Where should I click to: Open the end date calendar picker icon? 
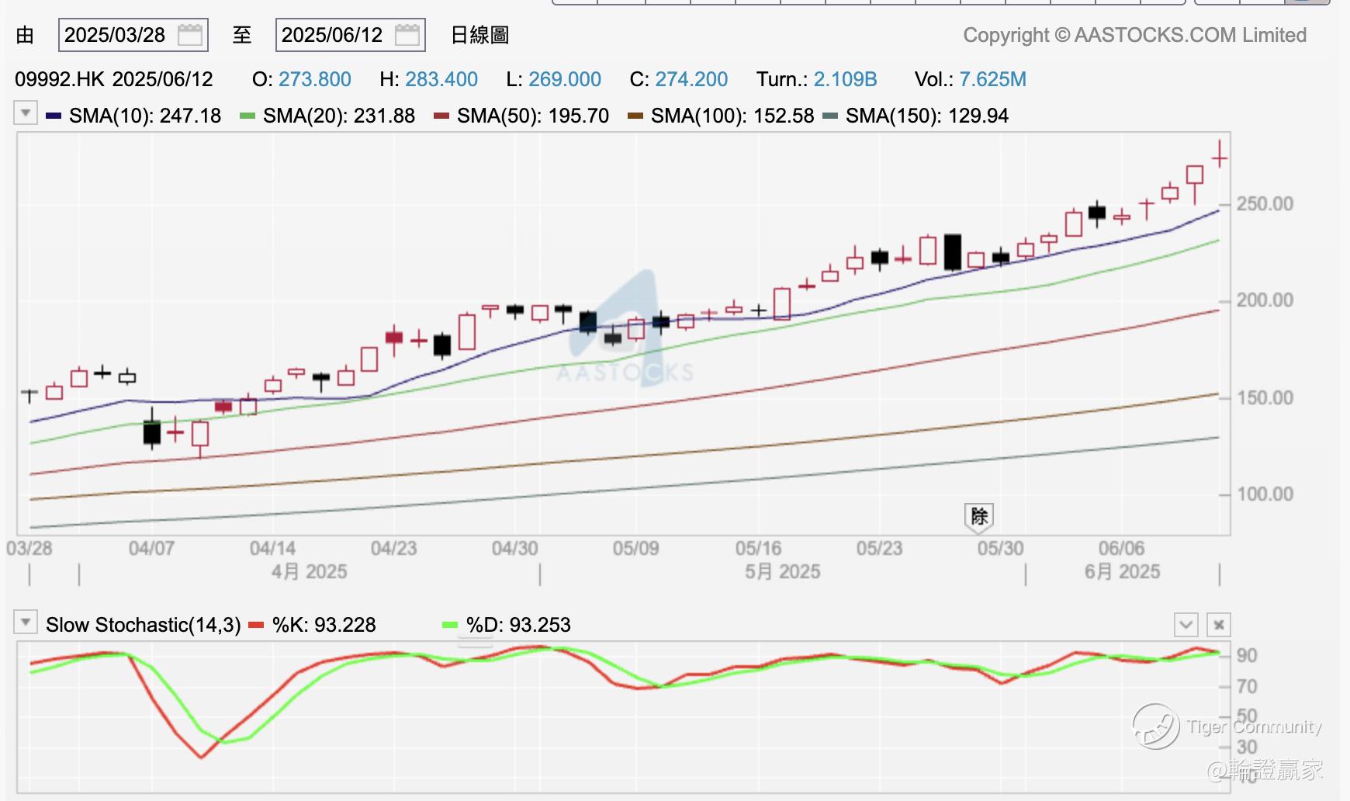coord(407,35)
